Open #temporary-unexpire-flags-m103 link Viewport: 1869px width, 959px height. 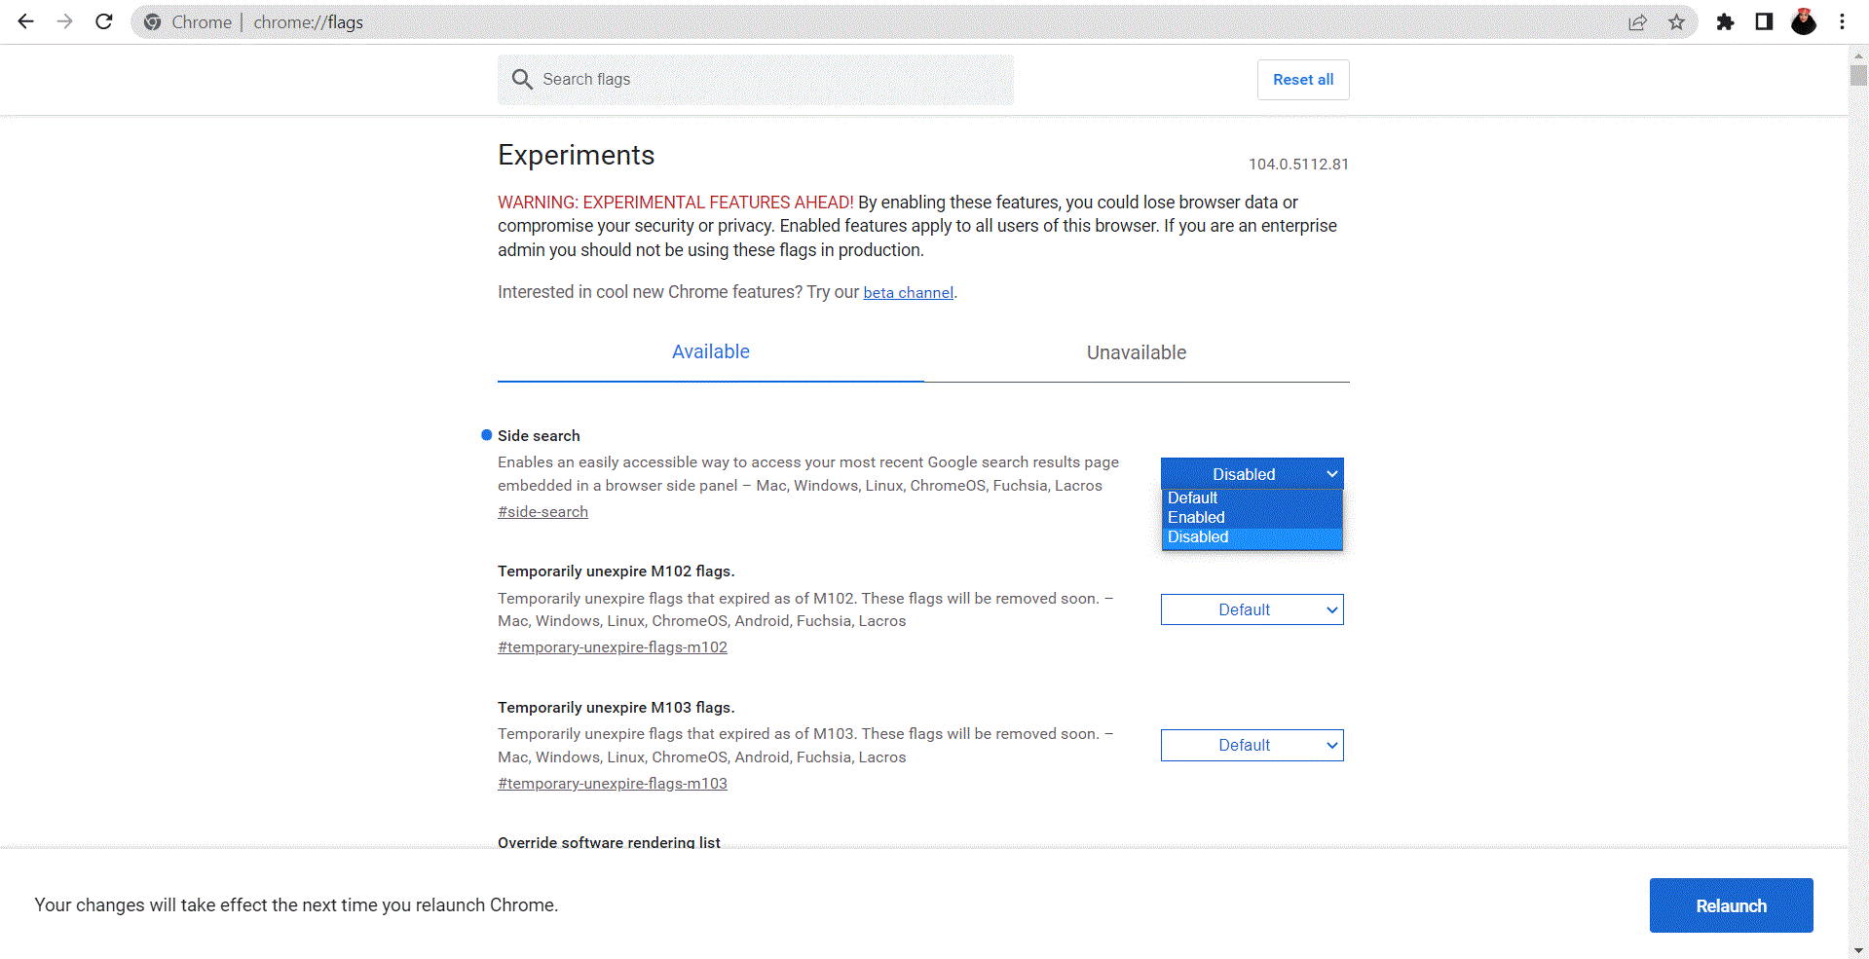point(613,784)
